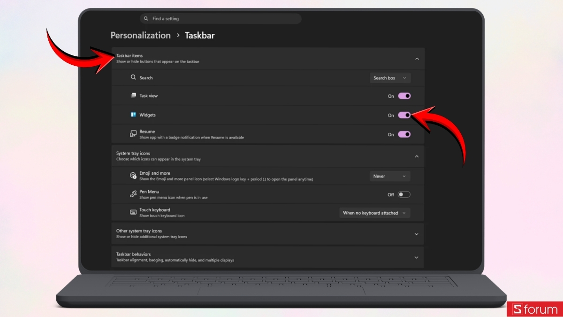Viewport: 563px width, 317px height.
Task: Click the Other system tray icons label
Action: pyautogui.click(x=139, y=231)
